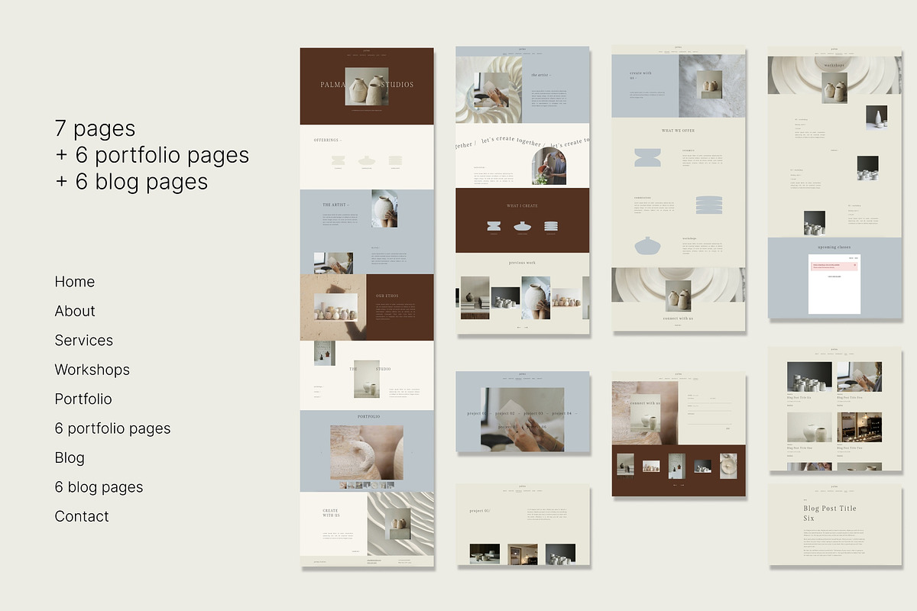Open 'Blog Post Title Five' on blog mockup
This screenshot has height=611, width=917.
851,397
